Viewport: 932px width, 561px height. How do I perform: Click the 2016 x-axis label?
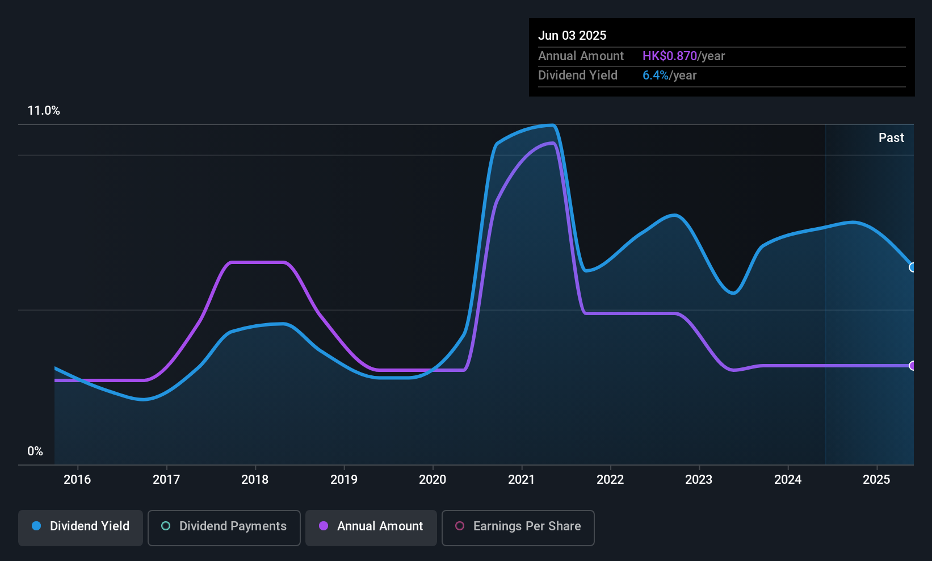click(x=77, y=480)
